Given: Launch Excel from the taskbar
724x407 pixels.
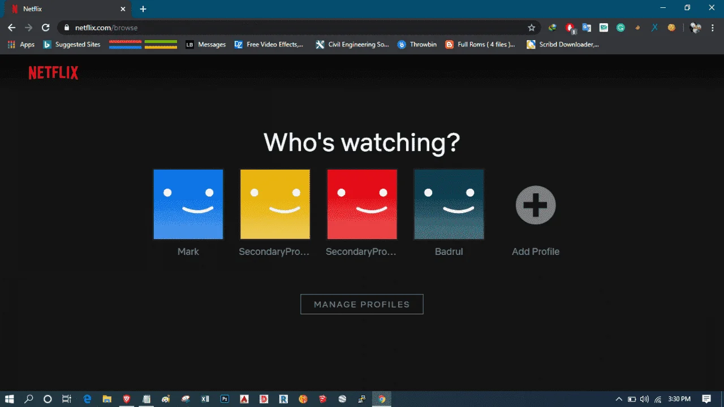Looking at the screenshot, I should (x=205, y=399).
